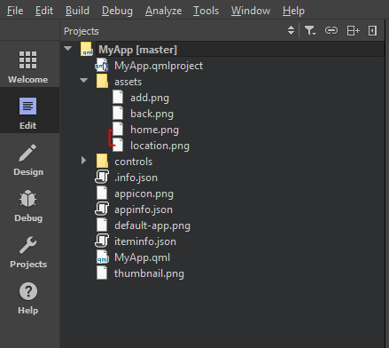The width and height of the screenshot is (389, 348).
Task: Select default-app.png file
Action: (152, 225)
